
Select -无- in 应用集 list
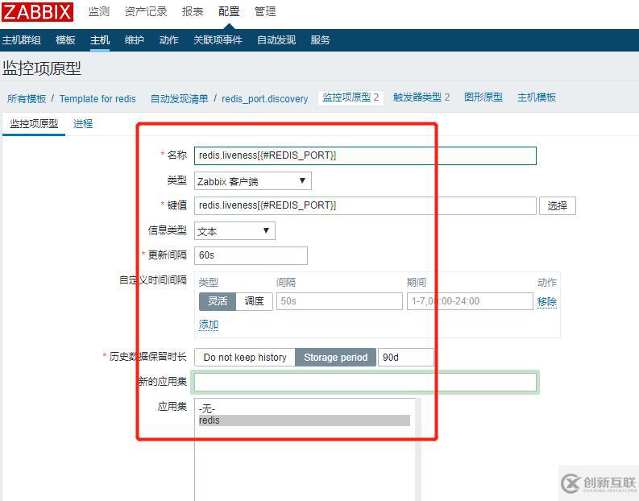tap(305, 408)
